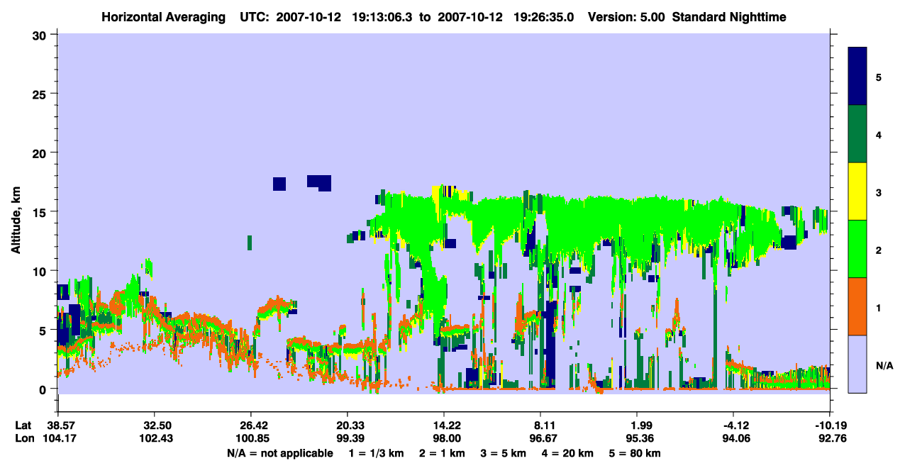
Task: Click the orange color bar segment labeled 1
Action: [x=857, y=306]
